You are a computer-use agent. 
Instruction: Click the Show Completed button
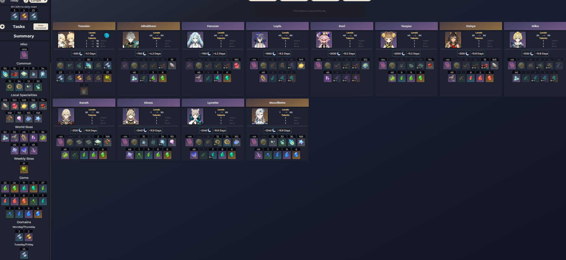click(40, 27)
